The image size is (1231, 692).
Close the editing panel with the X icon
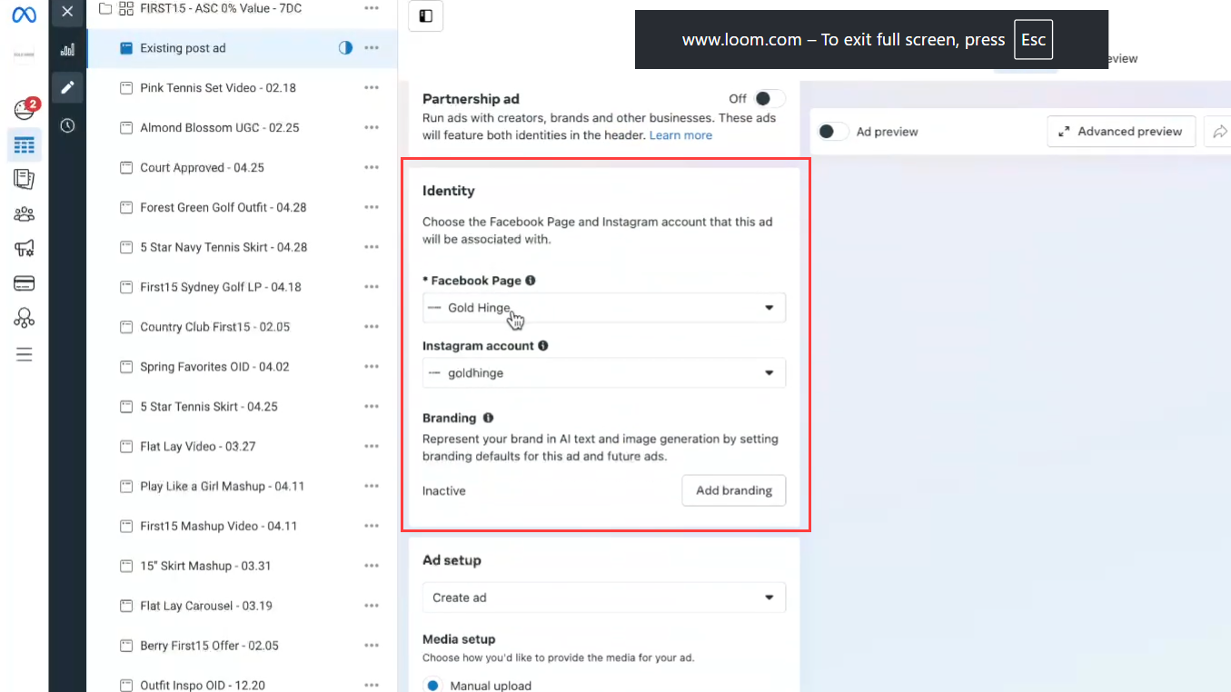[67, 12]
